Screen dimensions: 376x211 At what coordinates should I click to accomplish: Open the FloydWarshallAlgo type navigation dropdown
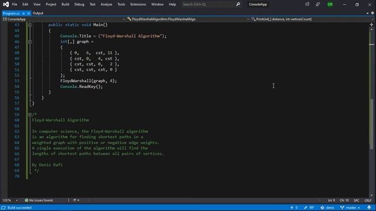tap(188, 19)
